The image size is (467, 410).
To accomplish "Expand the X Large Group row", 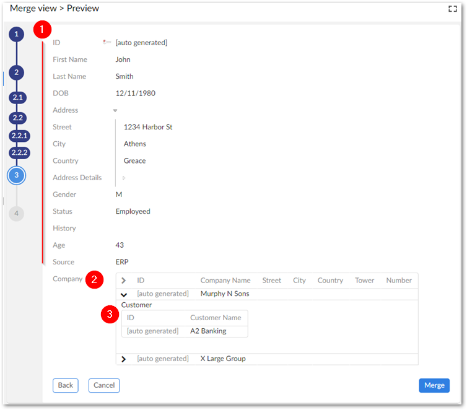I will pyautogui.click(x=124, y=359).
